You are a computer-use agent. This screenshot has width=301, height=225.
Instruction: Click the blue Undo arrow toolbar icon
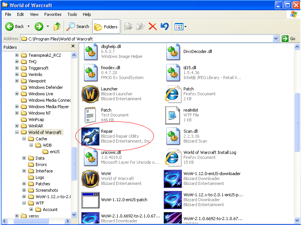click(x=164, y=26)
